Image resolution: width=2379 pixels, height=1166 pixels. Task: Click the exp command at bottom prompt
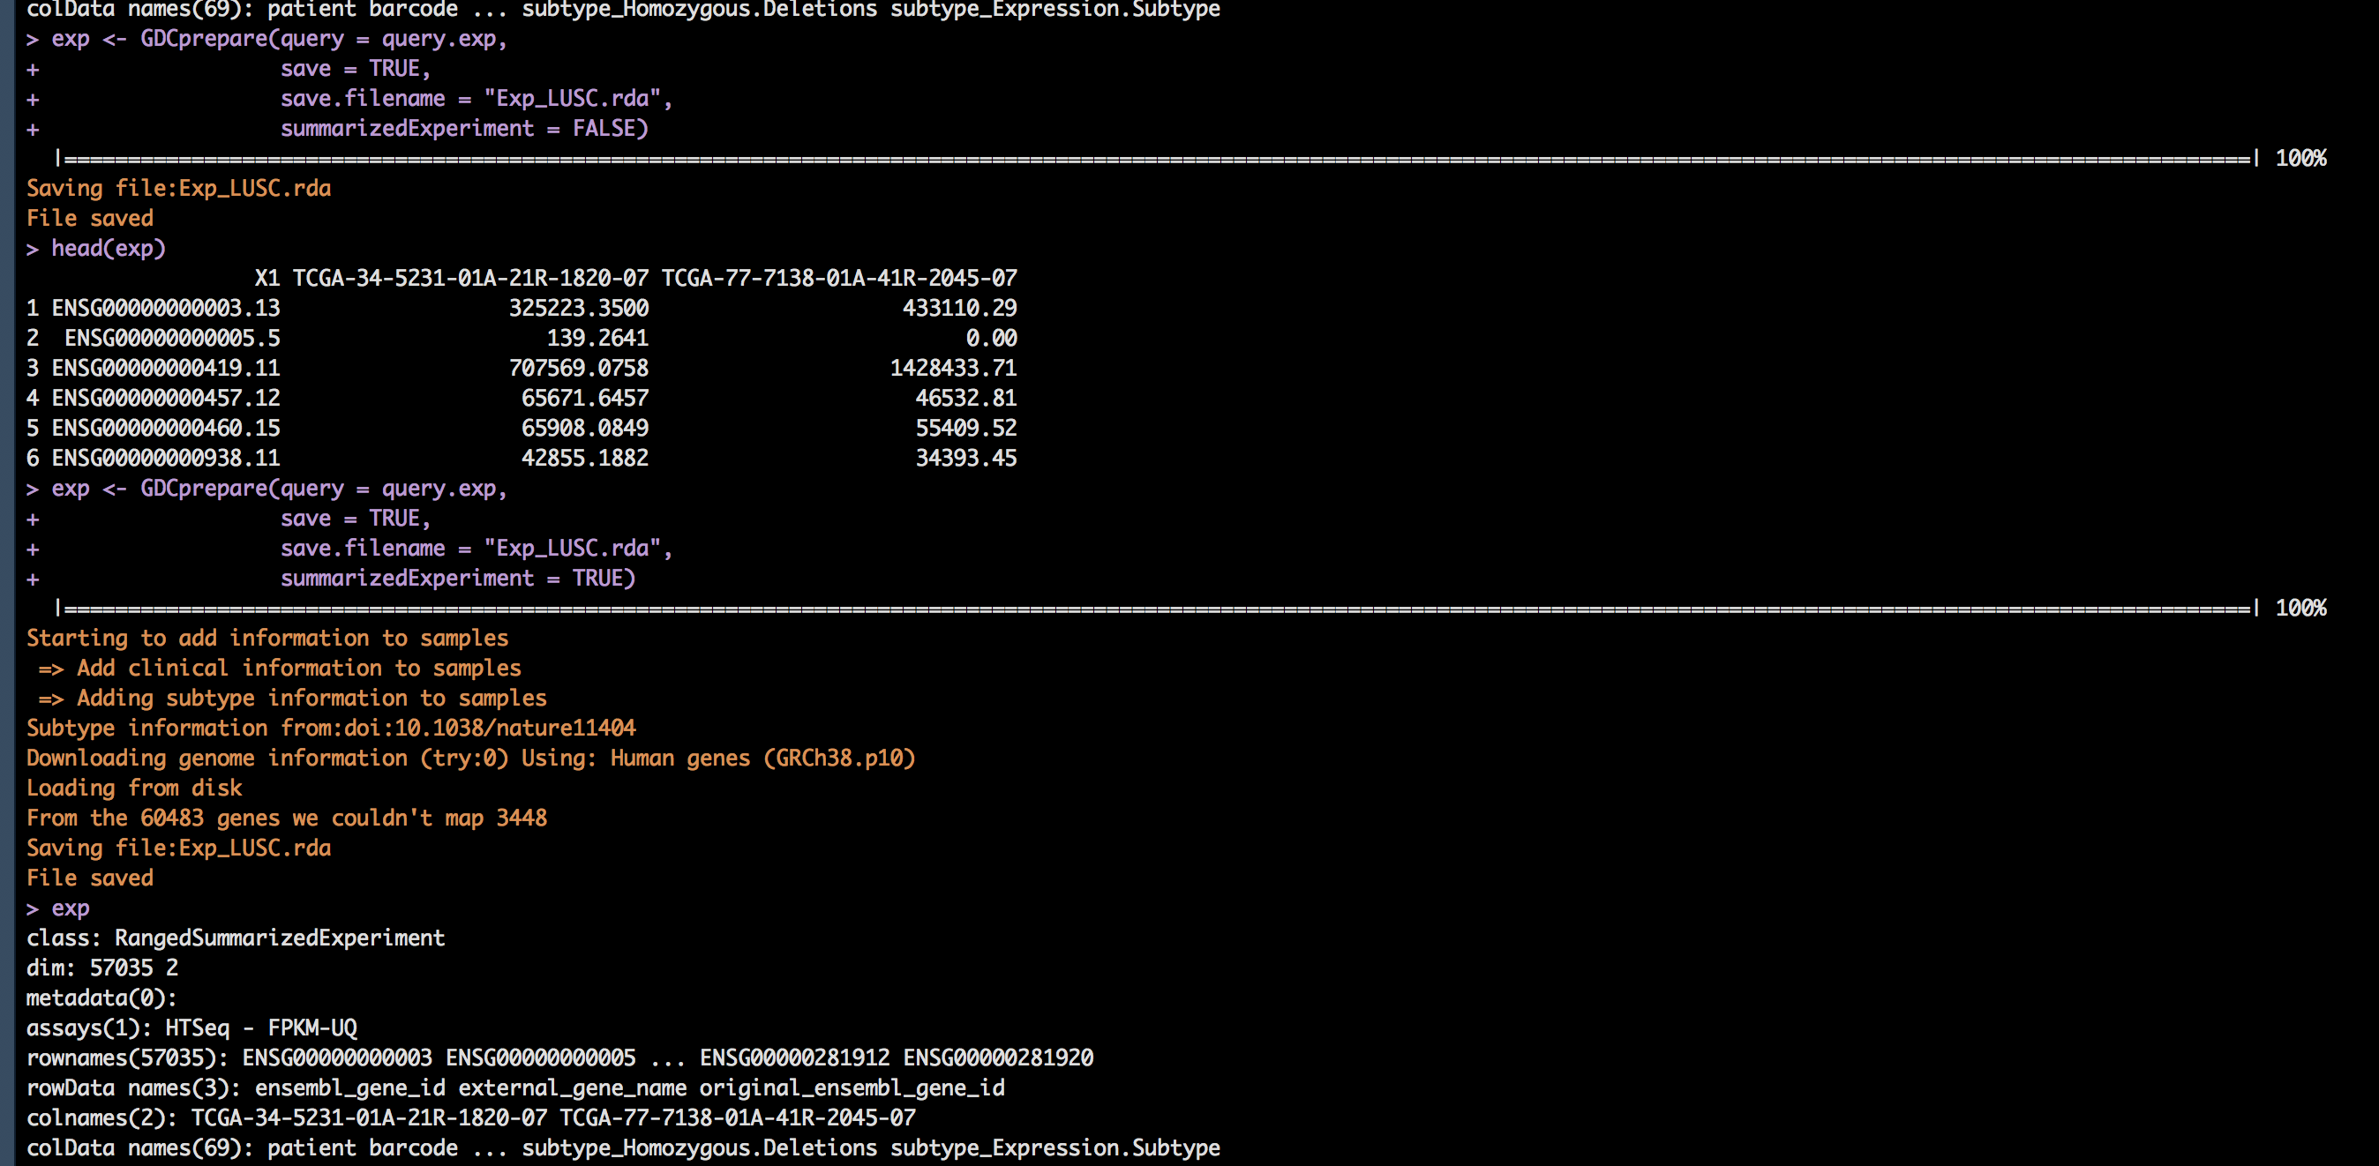(x=71, y=908)
